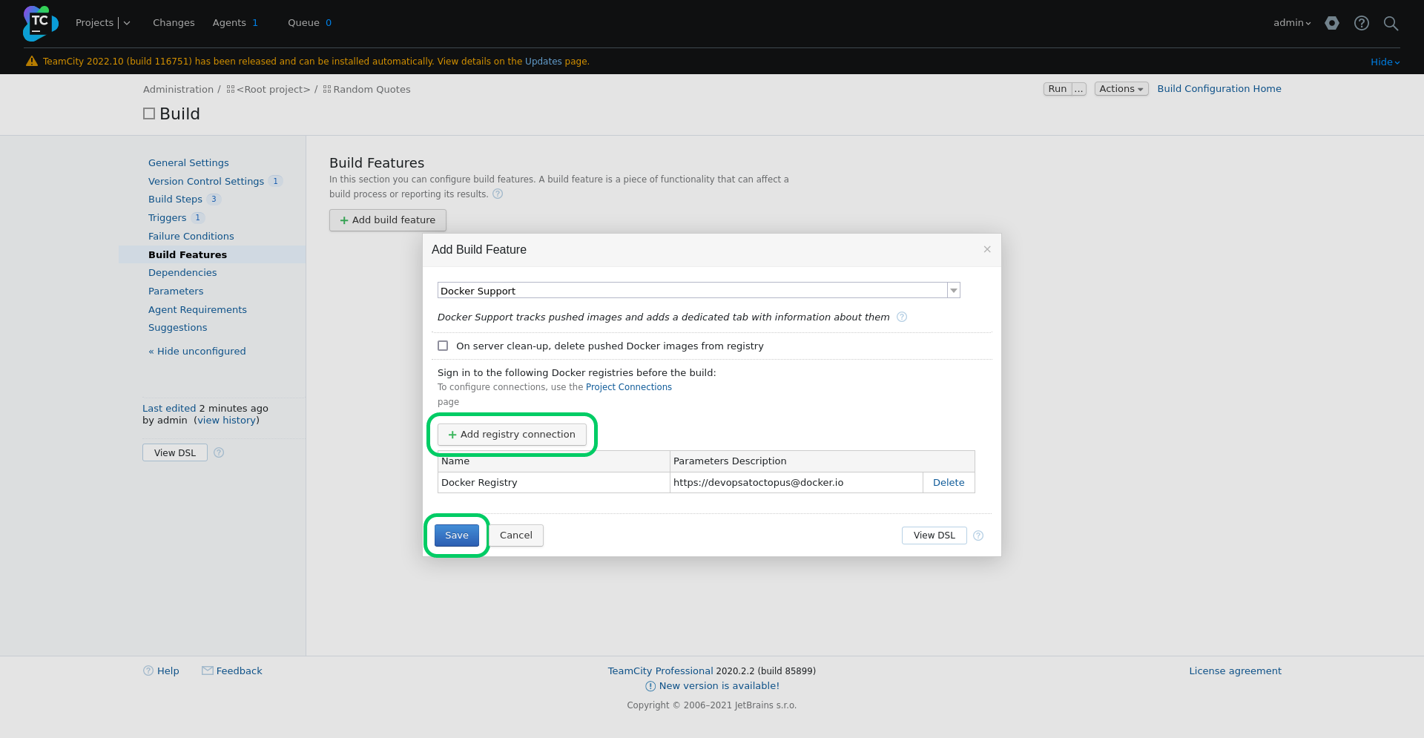The height and width of the screenshot is (738, 1424).
Task: Click Add registry connection button
Action: [512, 435]
